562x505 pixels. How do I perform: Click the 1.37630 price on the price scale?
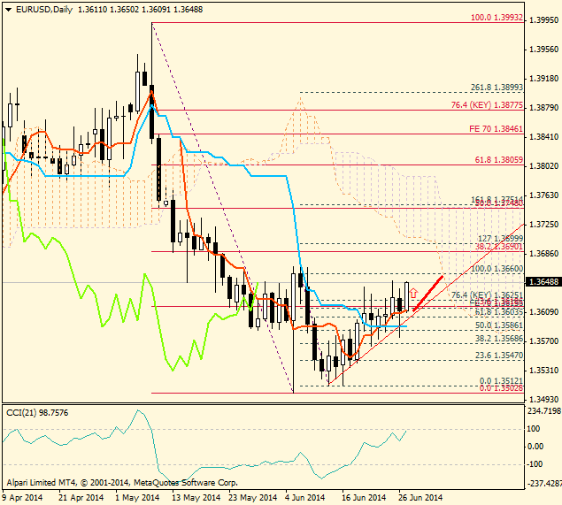click(x=543, y=195)
